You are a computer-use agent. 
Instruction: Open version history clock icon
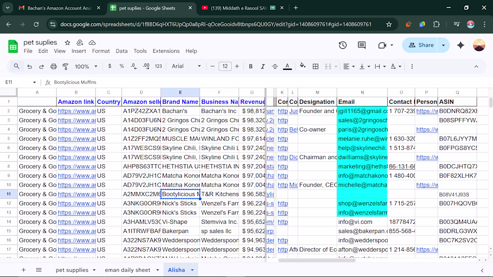click(343, 45)
